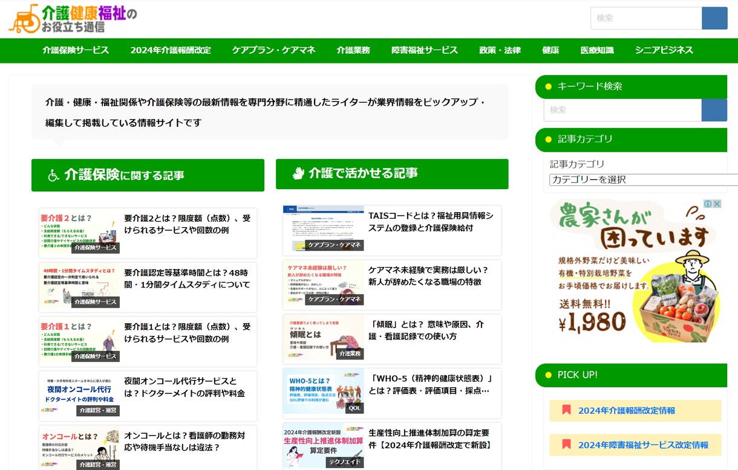This screenshot has height=470, width=738.
Task: Focus the sidebar キーワード検索 input field
Action: 622,110
